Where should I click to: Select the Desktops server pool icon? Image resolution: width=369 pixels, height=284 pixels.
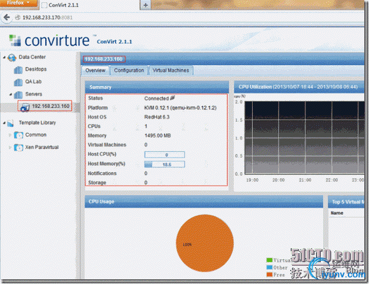click(x=18, y=69)
